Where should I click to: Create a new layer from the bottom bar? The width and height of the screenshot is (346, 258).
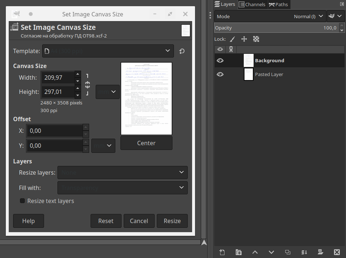(222, 252)
